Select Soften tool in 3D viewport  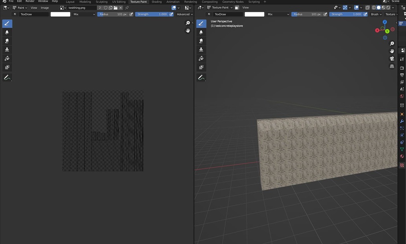coord(201,32)
